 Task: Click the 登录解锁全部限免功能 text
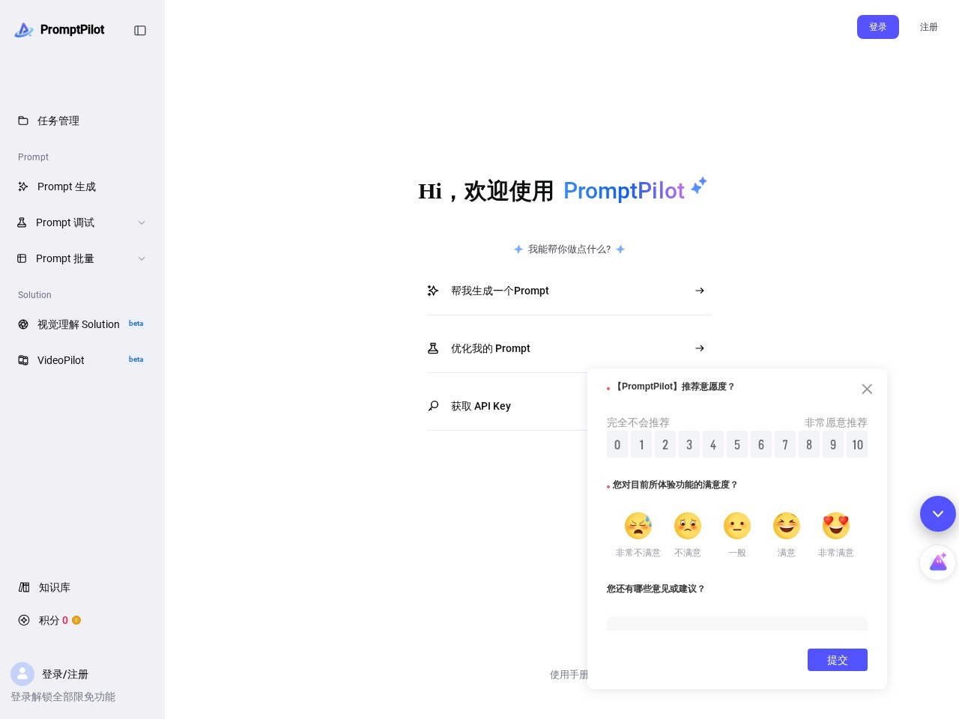(63, 697)
